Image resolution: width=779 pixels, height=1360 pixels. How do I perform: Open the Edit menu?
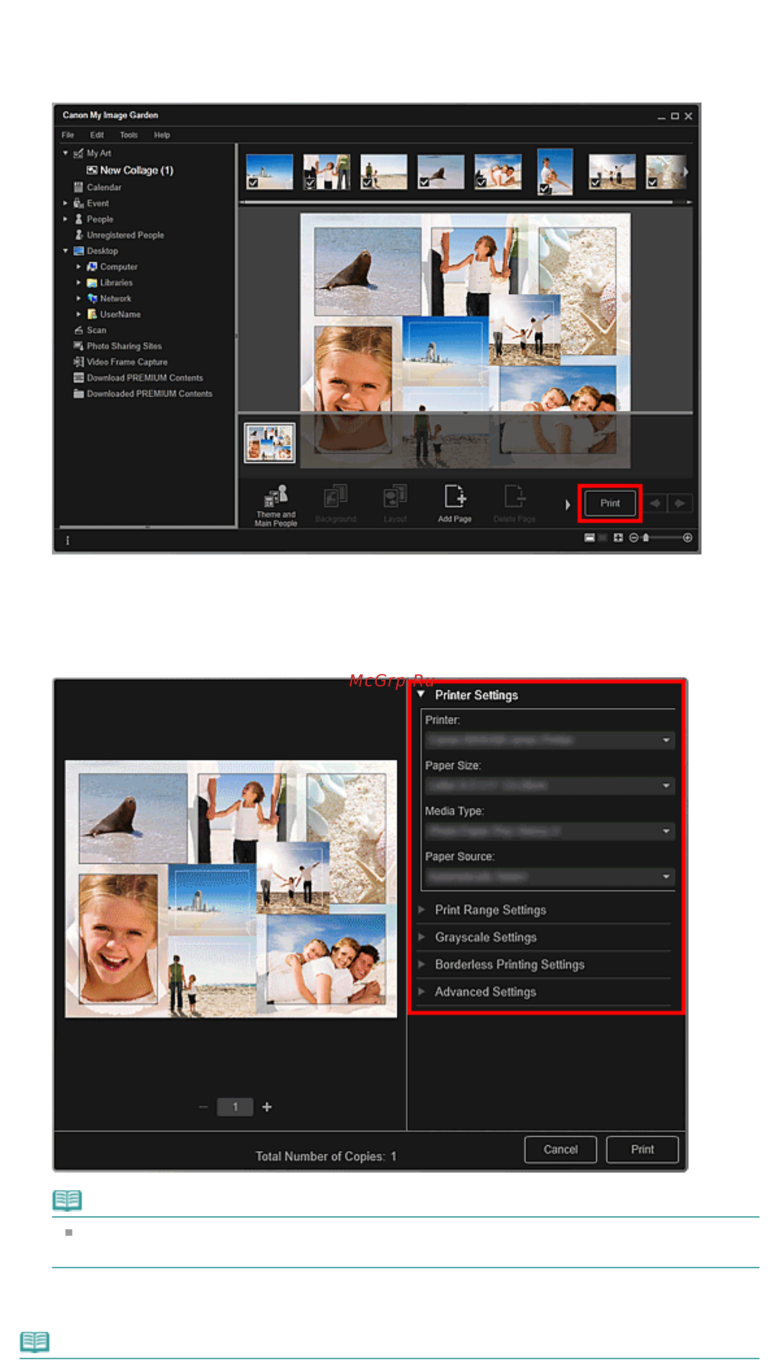tap(96, 135)
